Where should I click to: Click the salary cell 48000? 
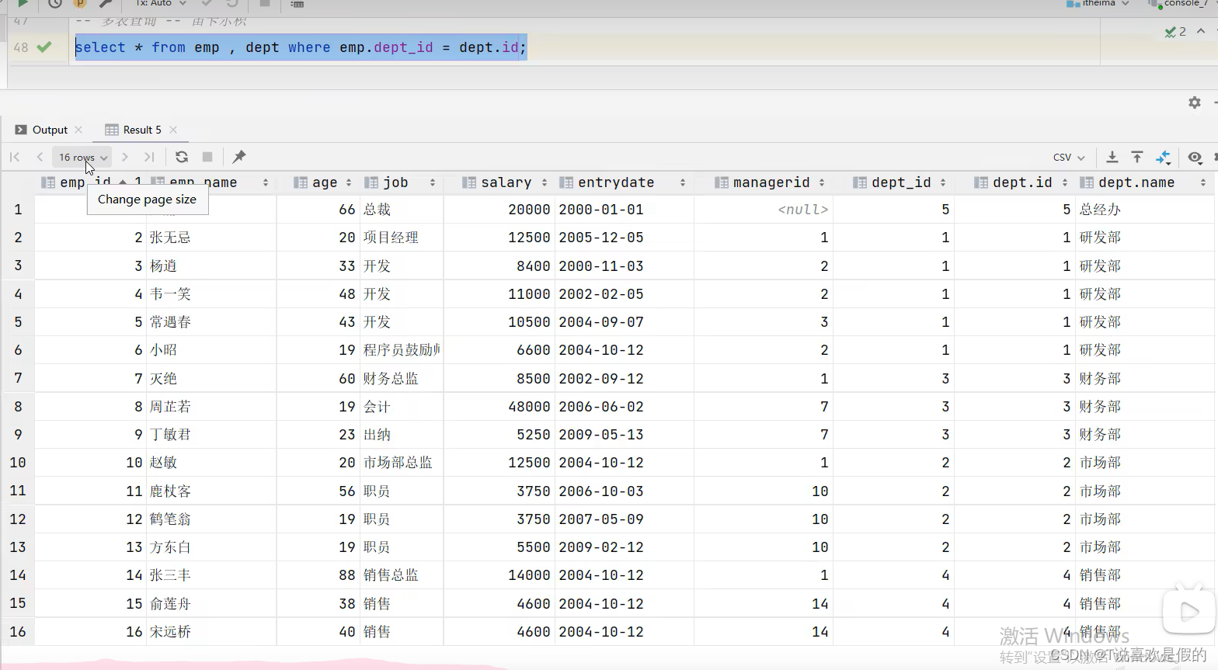coord(499,407)
